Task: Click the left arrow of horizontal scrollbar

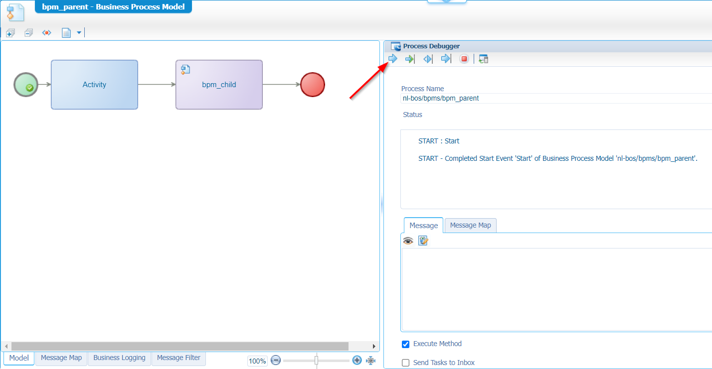Action: pyautogui.click(x=6, y=346)
